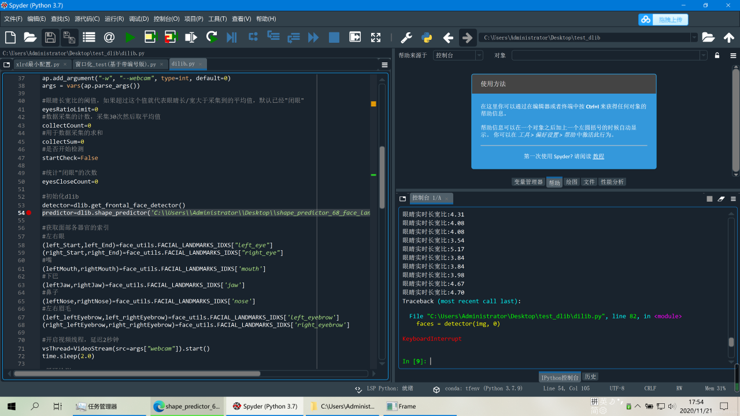The height and width of the screenshot is (416, 740).
Task: Open the help 对象 combo box dropdown
Action: click(703, 55)
